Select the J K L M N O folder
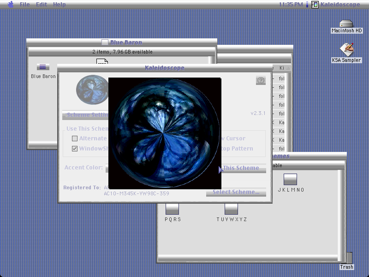The width and height of the screenshot is (369, 277). [291, 179]
